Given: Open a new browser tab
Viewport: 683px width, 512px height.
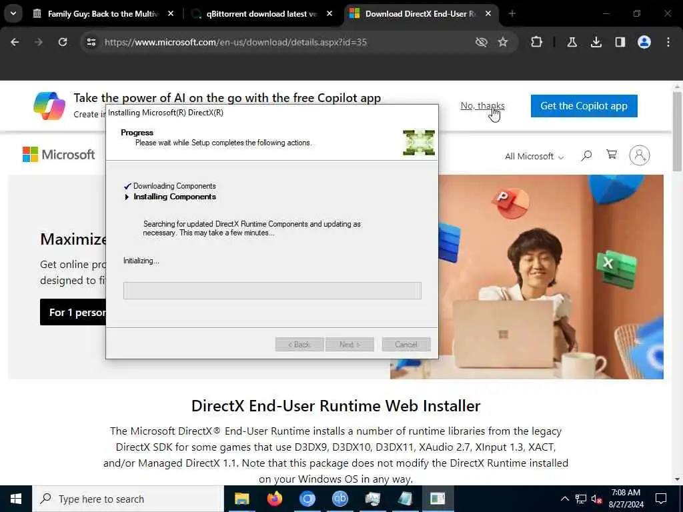Looking at the screenshot, I should [x=512, y=14].
